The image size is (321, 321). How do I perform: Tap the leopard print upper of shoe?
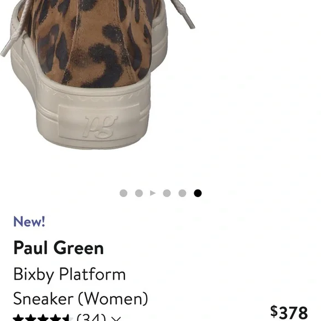coord(92,41)
